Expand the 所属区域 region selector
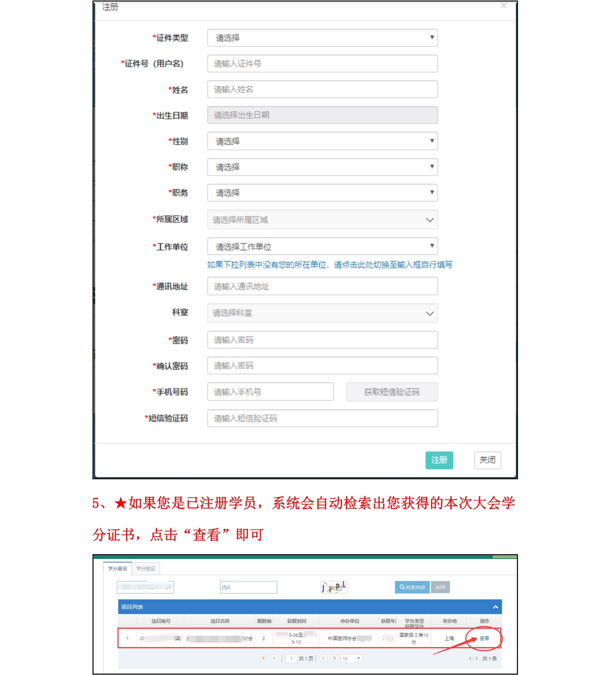This screenshot has width=607, height=675. [x=322, y=220]
